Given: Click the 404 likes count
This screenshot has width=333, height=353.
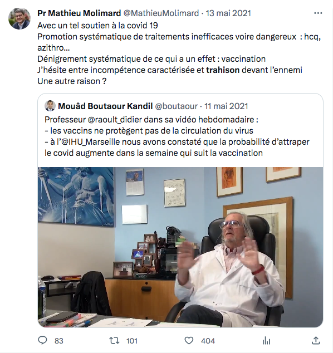Looking at the screenshot, I should 208,341.
